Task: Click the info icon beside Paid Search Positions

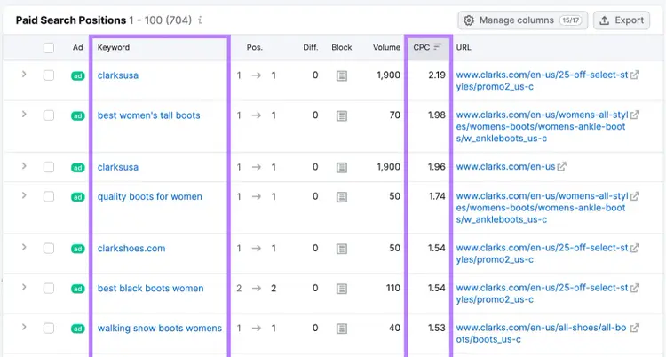Action: pos(200,20)
